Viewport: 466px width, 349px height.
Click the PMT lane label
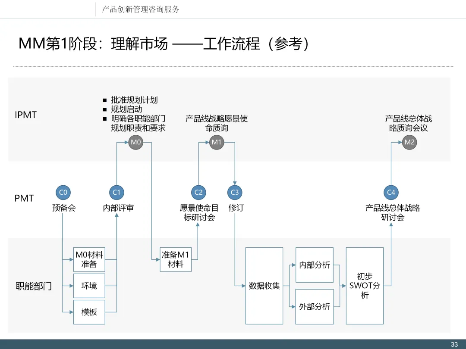(x=24, y=198)
